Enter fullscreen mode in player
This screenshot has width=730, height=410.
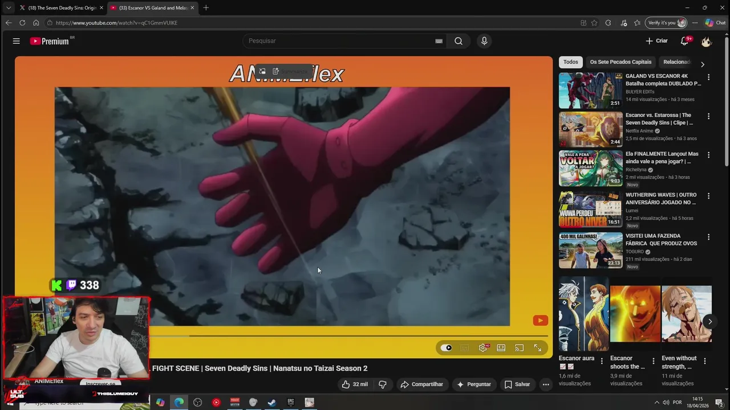click(x=537, y=348)
